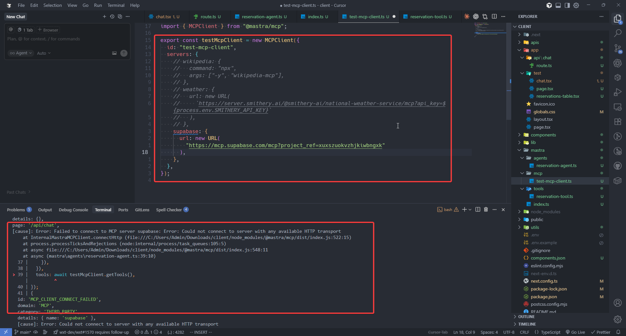Screen dimensions: 626x336
Task: Switch to the reservation-agent.ts tab
Action: (x=264, y=17)
